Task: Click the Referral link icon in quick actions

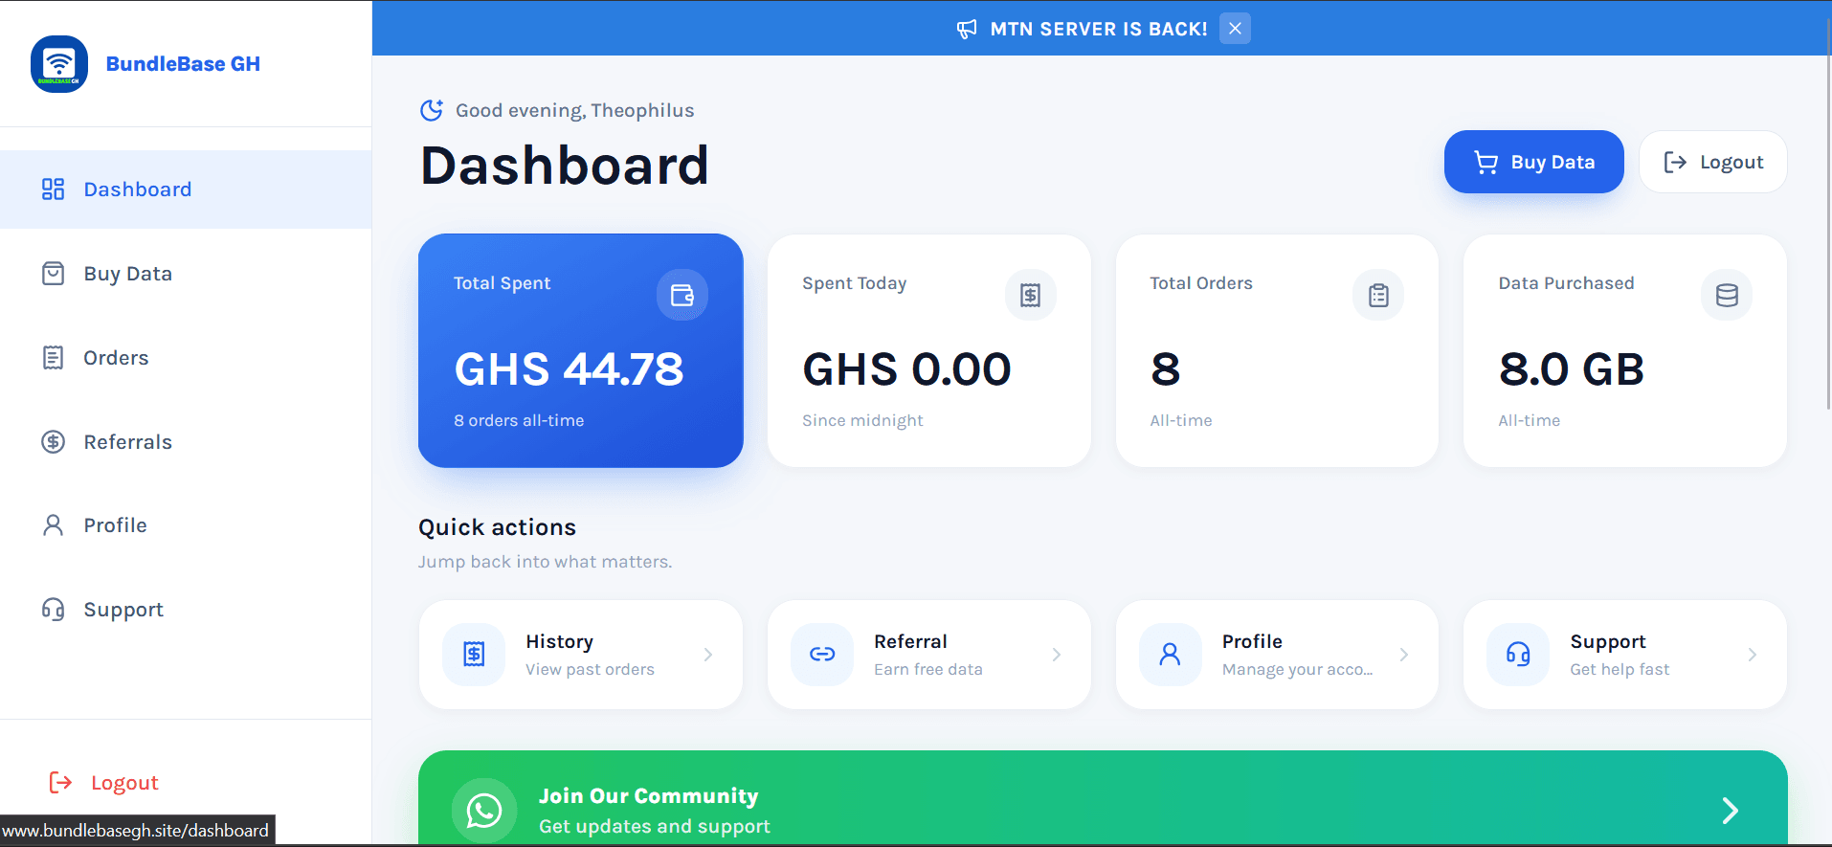Action: click(x=822, y=655)
